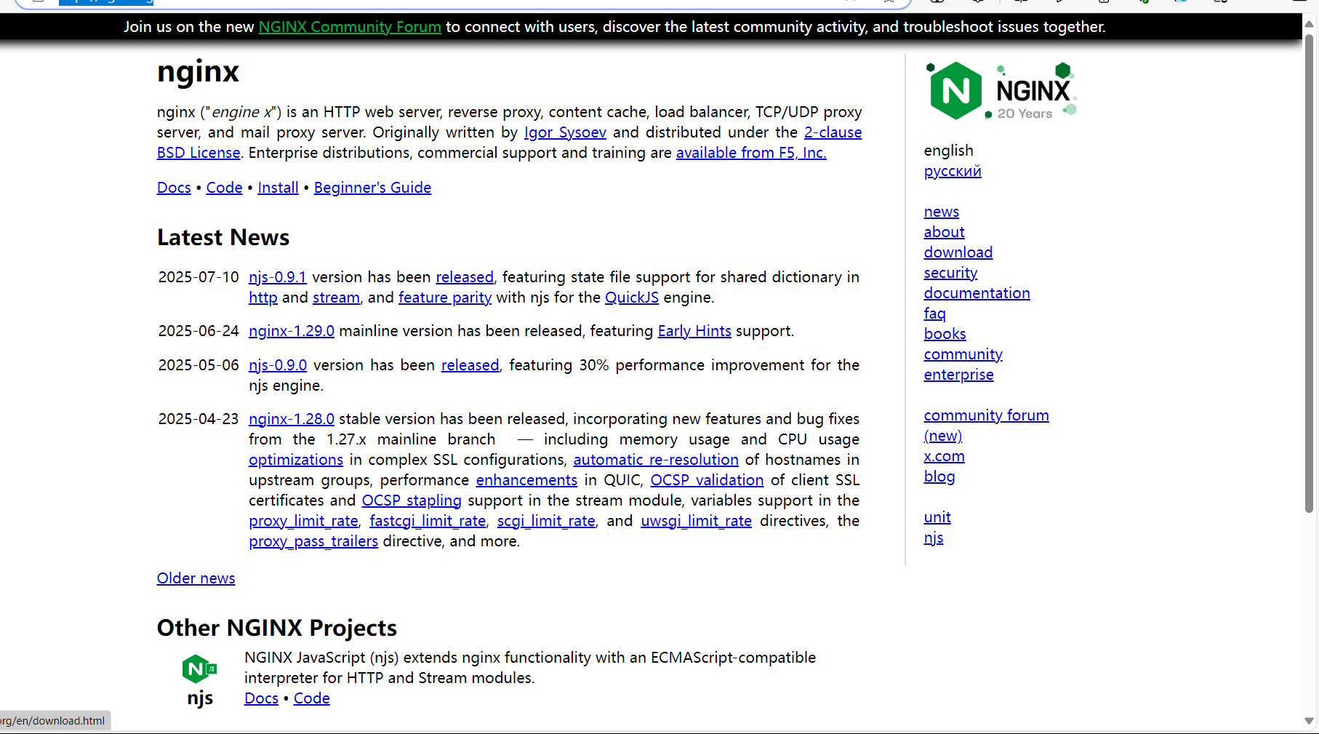
Task: Open the nginx-1.28.0 link
Action: (x=292, y=419)
